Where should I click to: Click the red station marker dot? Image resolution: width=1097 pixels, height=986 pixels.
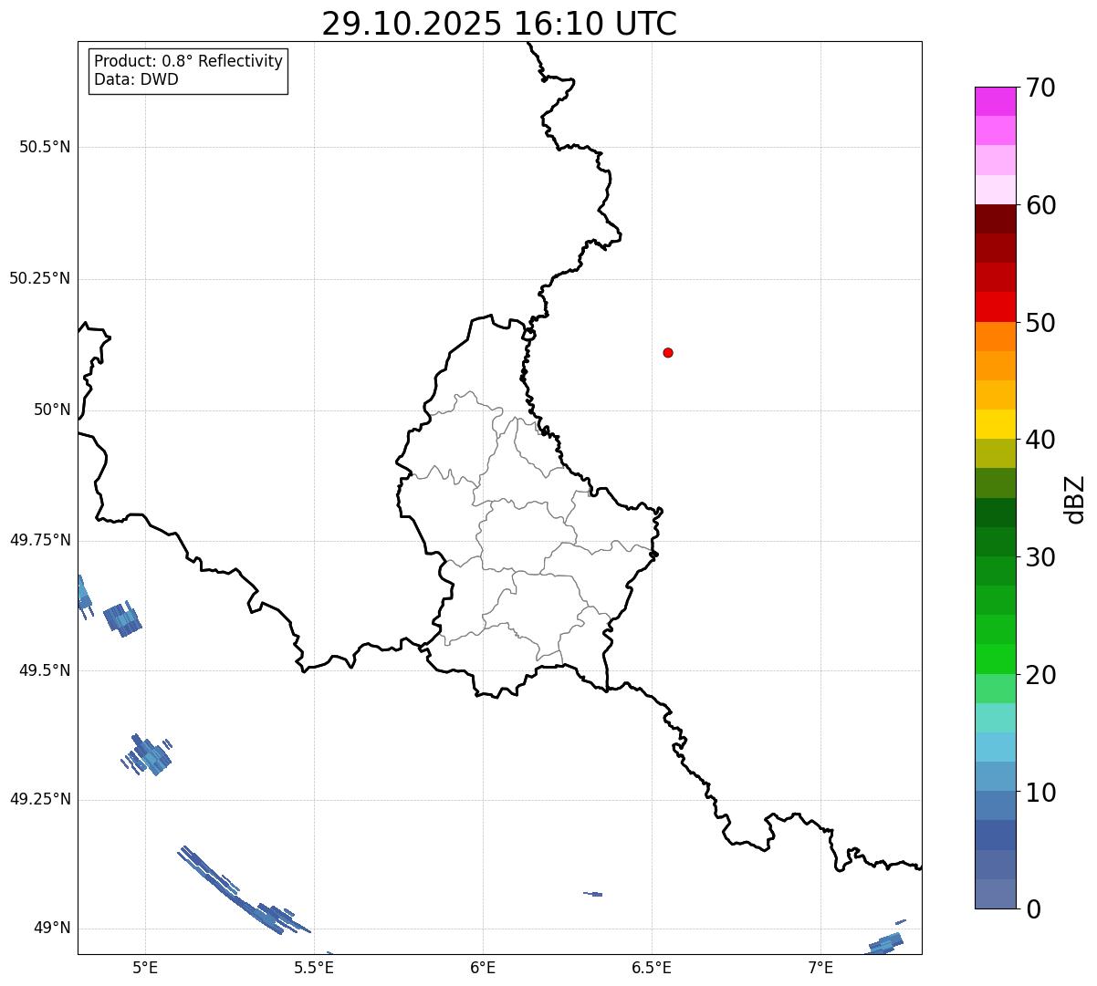pyautogui.click(x=668, y=352)
